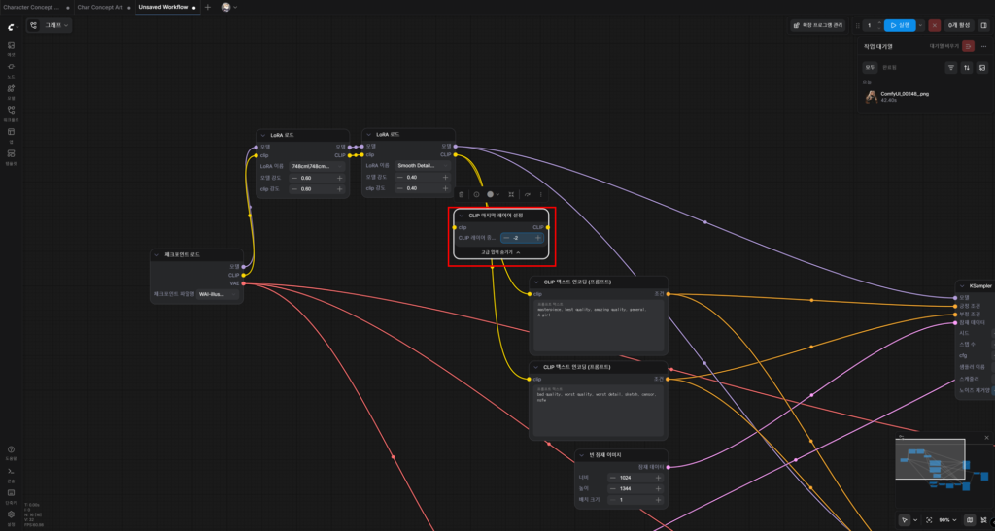The image size is (995, 531).
Task: Switch to Character Concept workflow tab
Action: click(x=32, y=7)
